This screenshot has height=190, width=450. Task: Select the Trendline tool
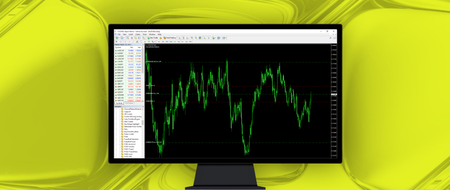click(133, 42)
